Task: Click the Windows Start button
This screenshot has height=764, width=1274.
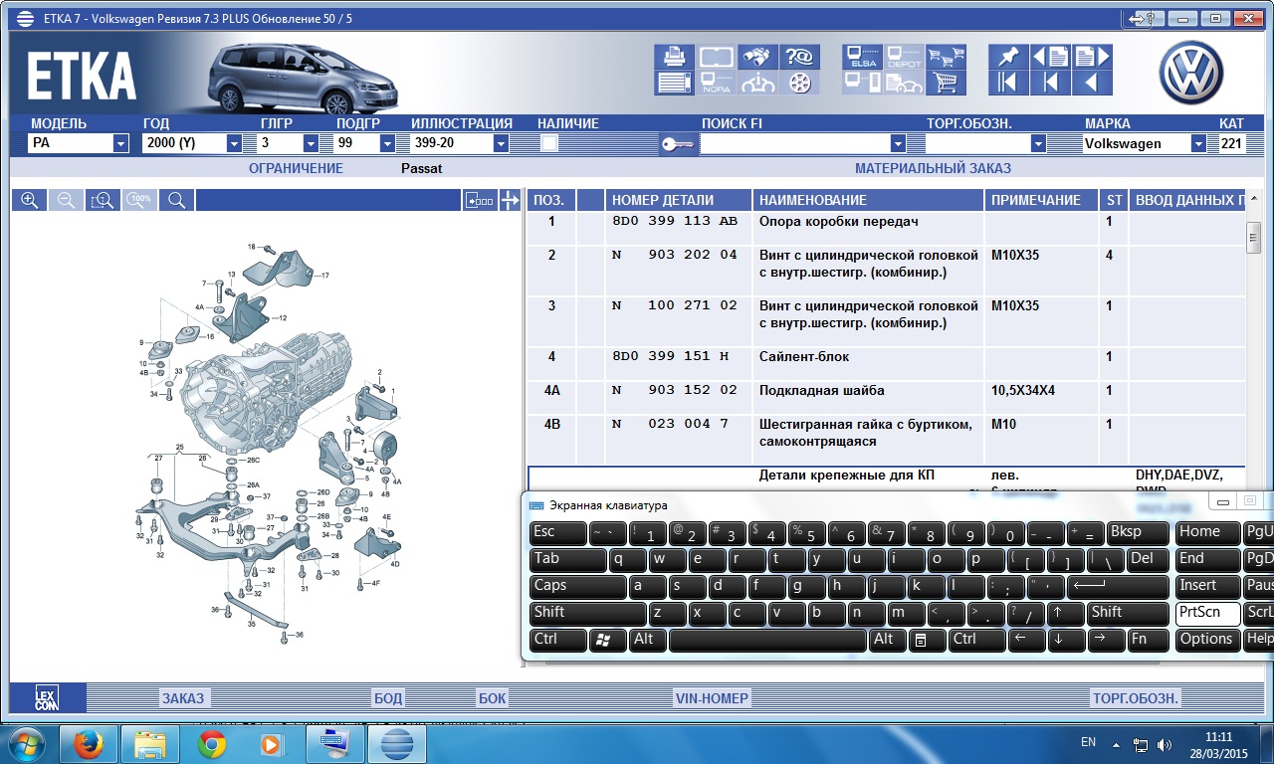Action: coord(25,744)
